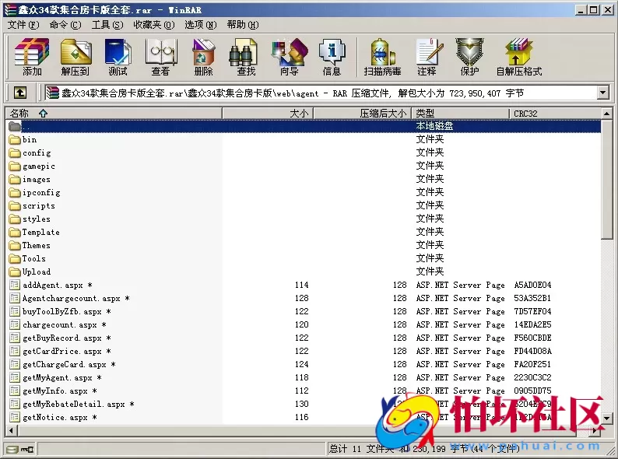618x459 pixels.
Task: Open the 文件(F) menu
Action: (23, 25)
